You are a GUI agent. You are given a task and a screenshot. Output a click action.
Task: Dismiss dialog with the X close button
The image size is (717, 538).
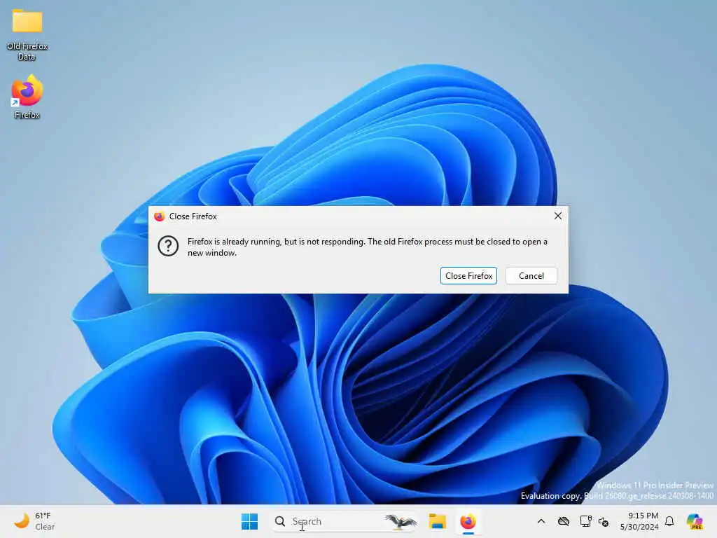coord(558,216)
